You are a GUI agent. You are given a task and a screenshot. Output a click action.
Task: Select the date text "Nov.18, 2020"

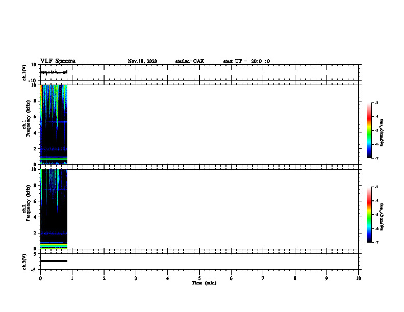(x=142, y=61)
